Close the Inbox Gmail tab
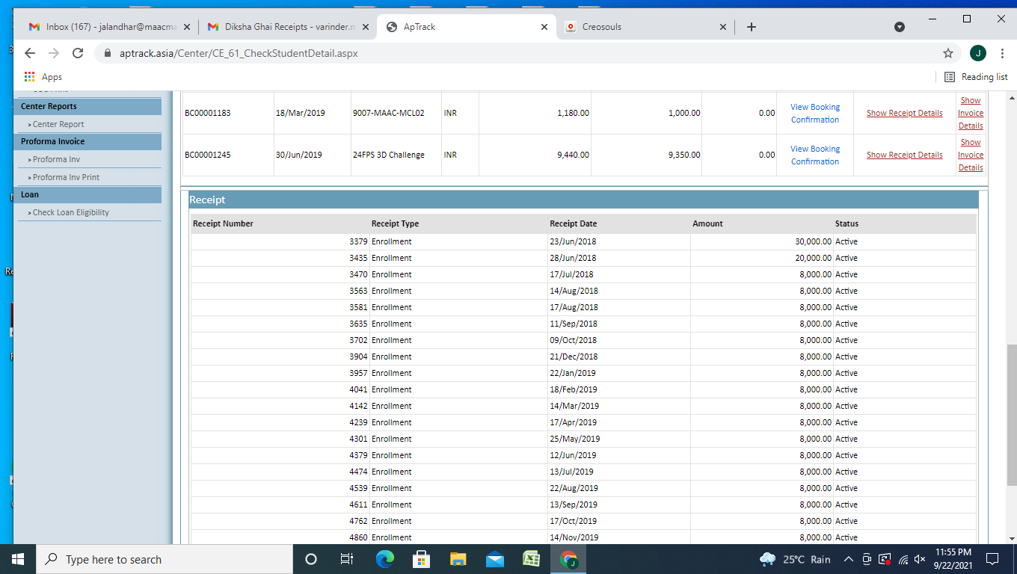Image resolution: width=1017 pixels, height=574 pixels. point(188,27)
